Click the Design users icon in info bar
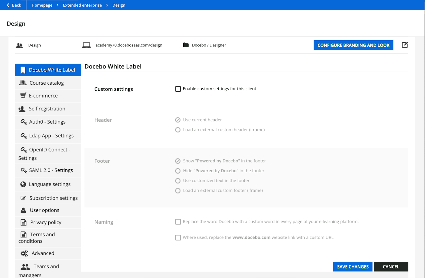This screenshot has width=425, height=278. (x=19, y=45)
